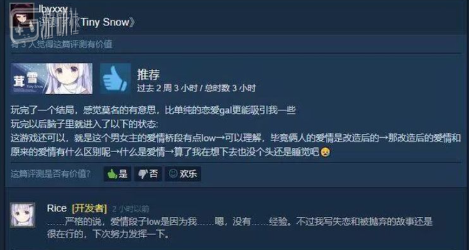469x250 pixels.
Task: Vote 否 on this review
Action: [148, 173]
